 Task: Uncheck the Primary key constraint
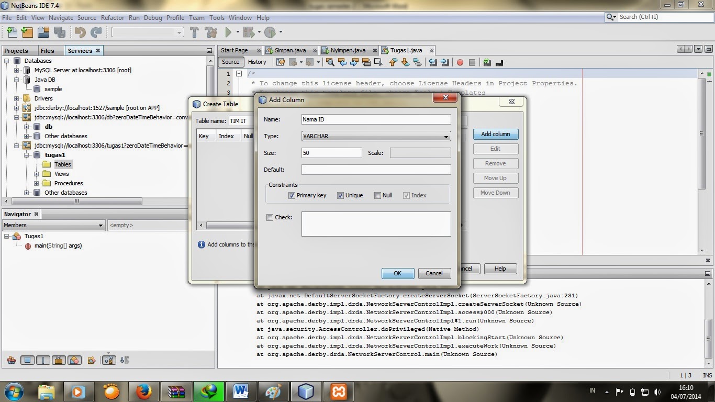coord(292,195)
